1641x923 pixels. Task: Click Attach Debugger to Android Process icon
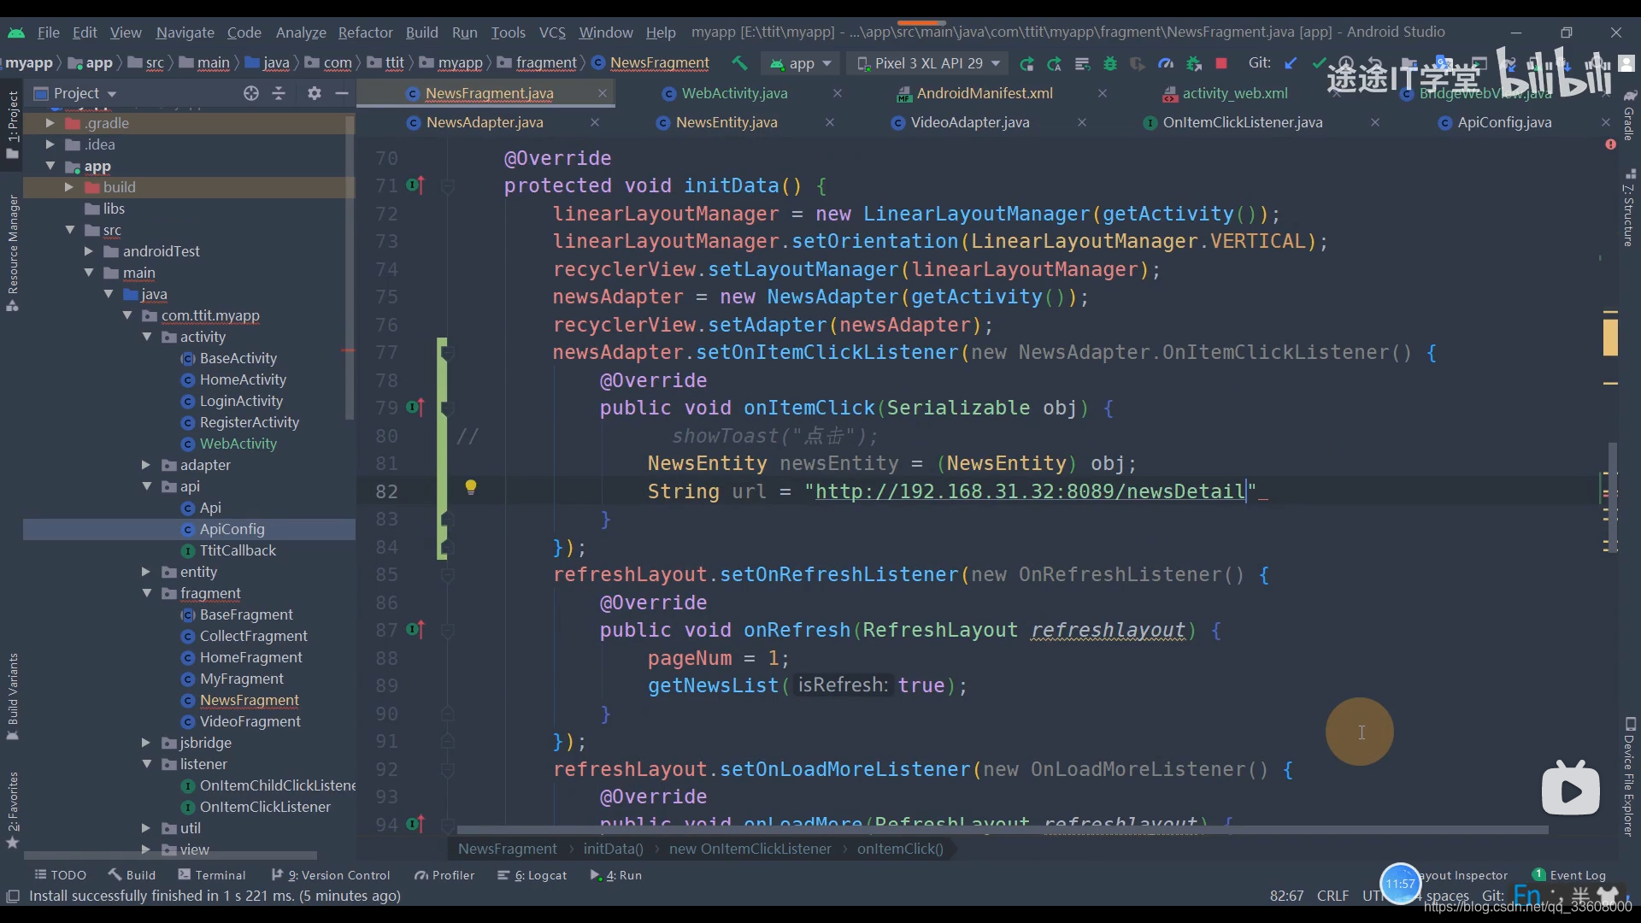pyautogui.click(x=1194, y=63)
